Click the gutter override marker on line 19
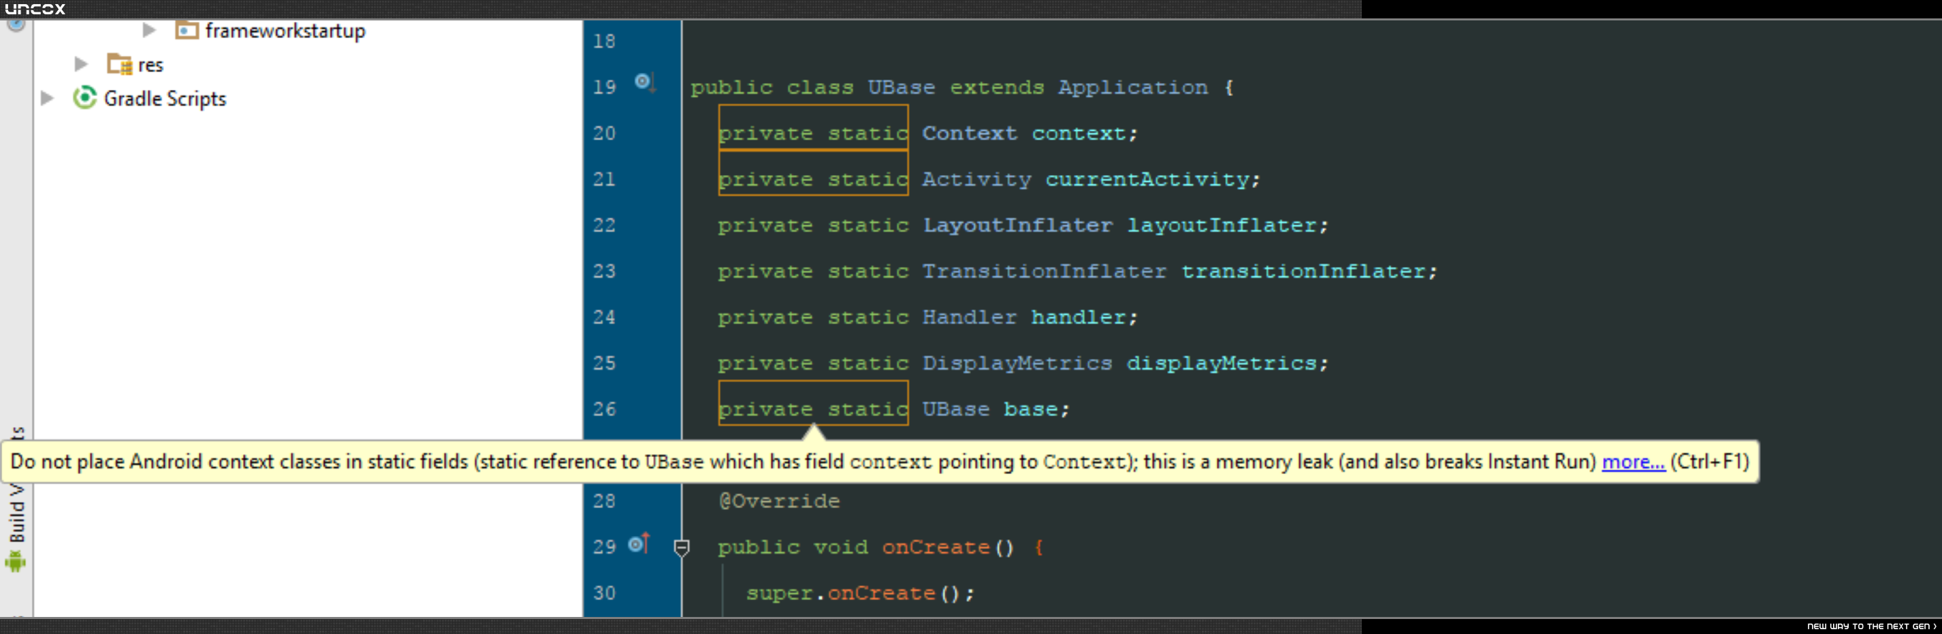 [645, 82]
